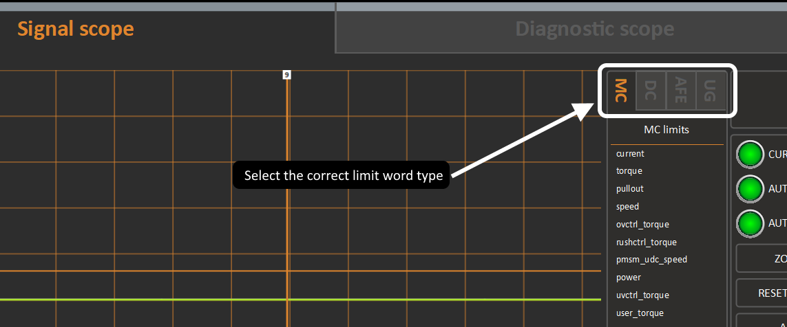The height and width of the screenshot is (327, 787).
Task: Click the 'ovctrl_torque' limit entry
Action: pos(642,225)
